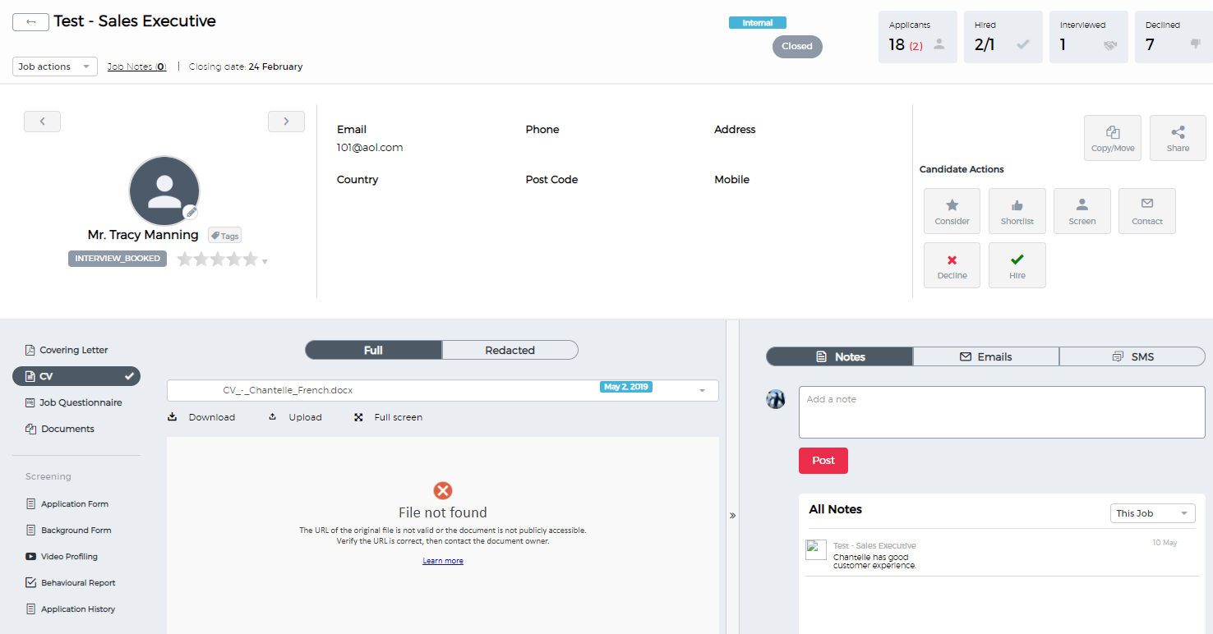Click the note author avatar beside note field
This screenshot has height=634, width=1213.
point(776,399)
